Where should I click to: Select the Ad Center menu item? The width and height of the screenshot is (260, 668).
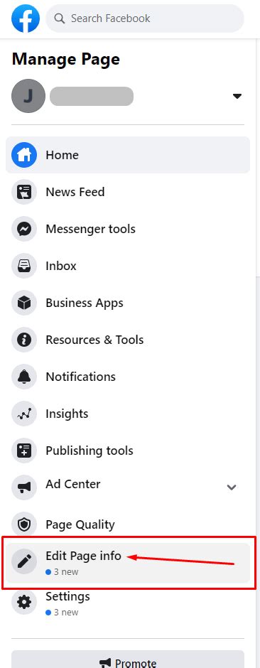(128, 487)
